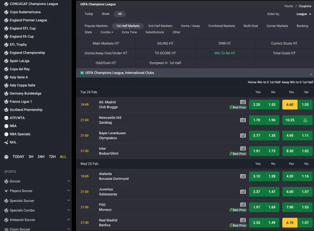Viewport: 314px width, 231px height.
Task: Open stats icon for Bayer Leverkusen match
Action: [x=243, y=136]
